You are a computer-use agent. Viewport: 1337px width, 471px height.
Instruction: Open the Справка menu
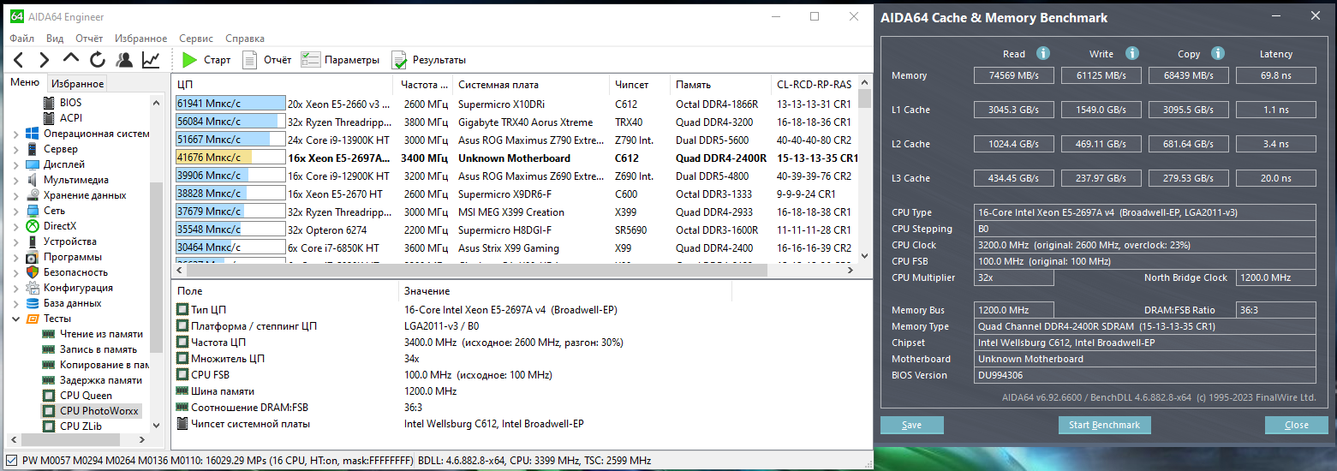point(245,39)
